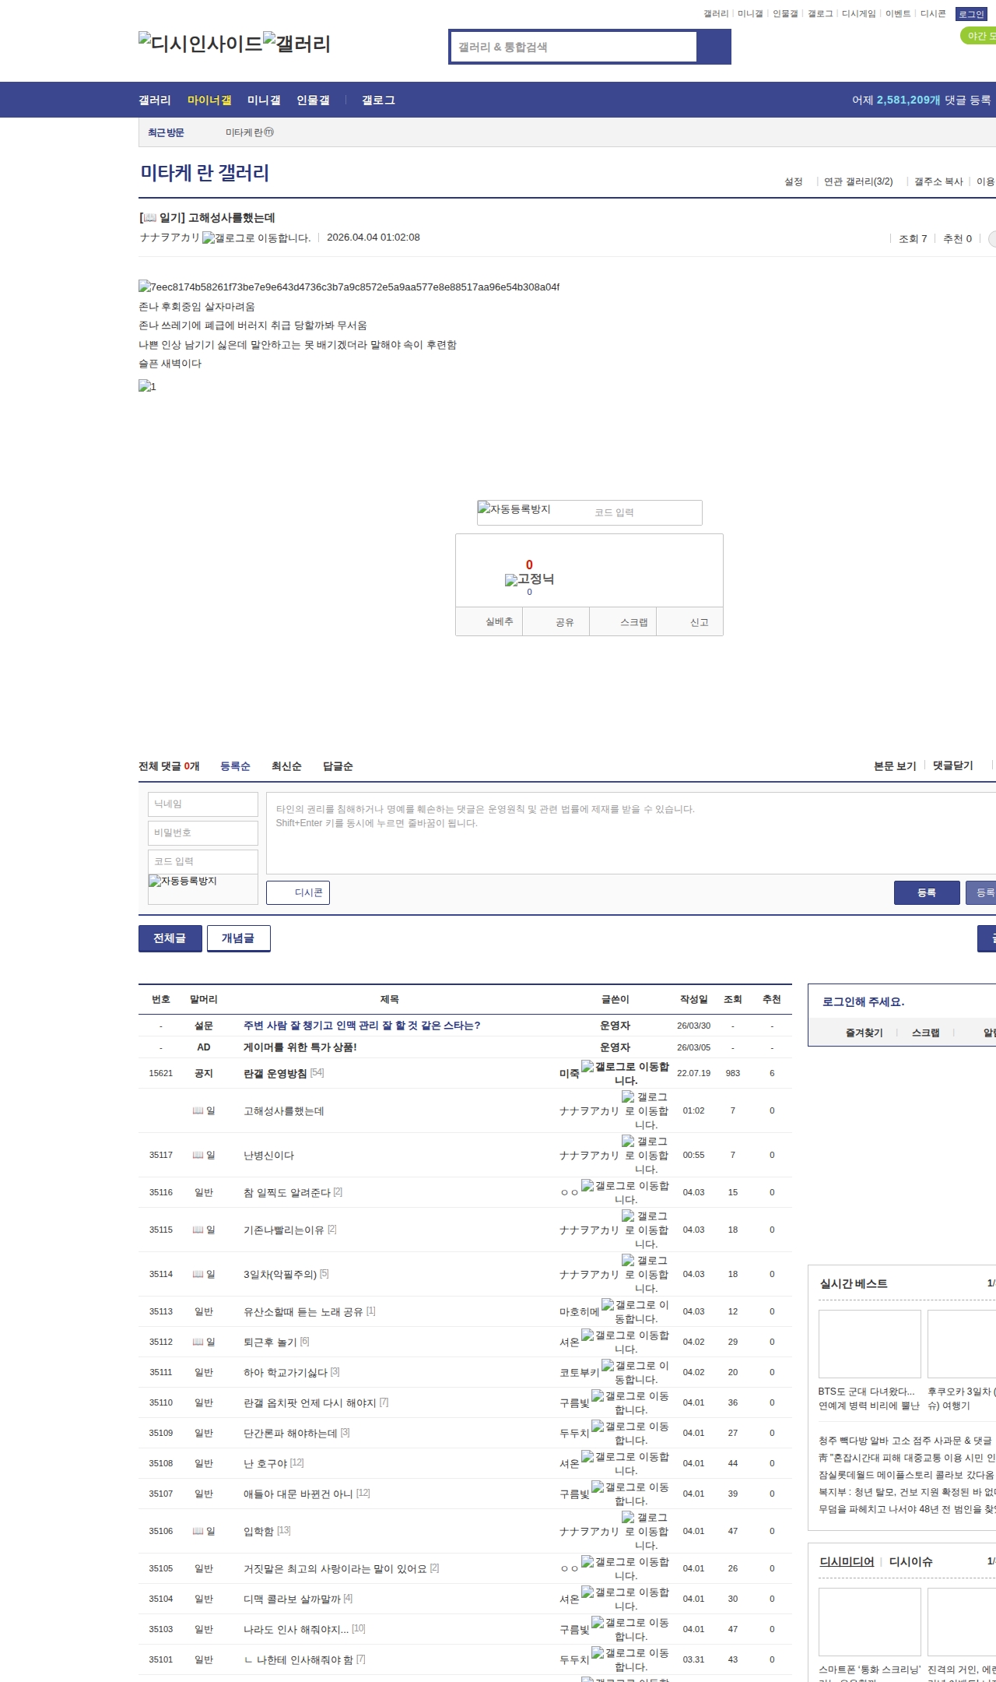The image size is (996, 1682).
Task: Click the 스크랩 button under the post
Action: click(x=623, y=621)
